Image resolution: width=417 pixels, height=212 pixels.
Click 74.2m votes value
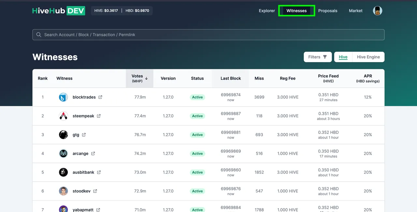140,153
